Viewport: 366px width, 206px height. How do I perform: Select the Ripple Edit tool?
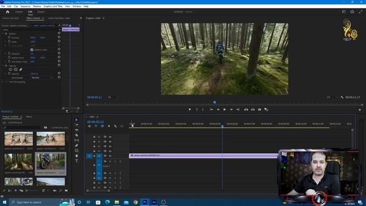[77, 130]
